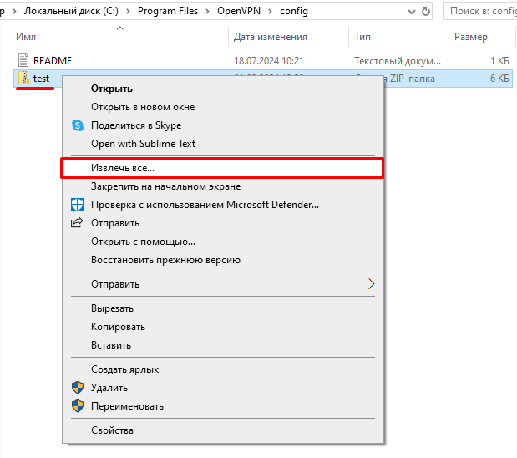The height and width of the screenshot is (458, 517).
Task: Refresh the folder using the address bar button
Action: [426, 13]
